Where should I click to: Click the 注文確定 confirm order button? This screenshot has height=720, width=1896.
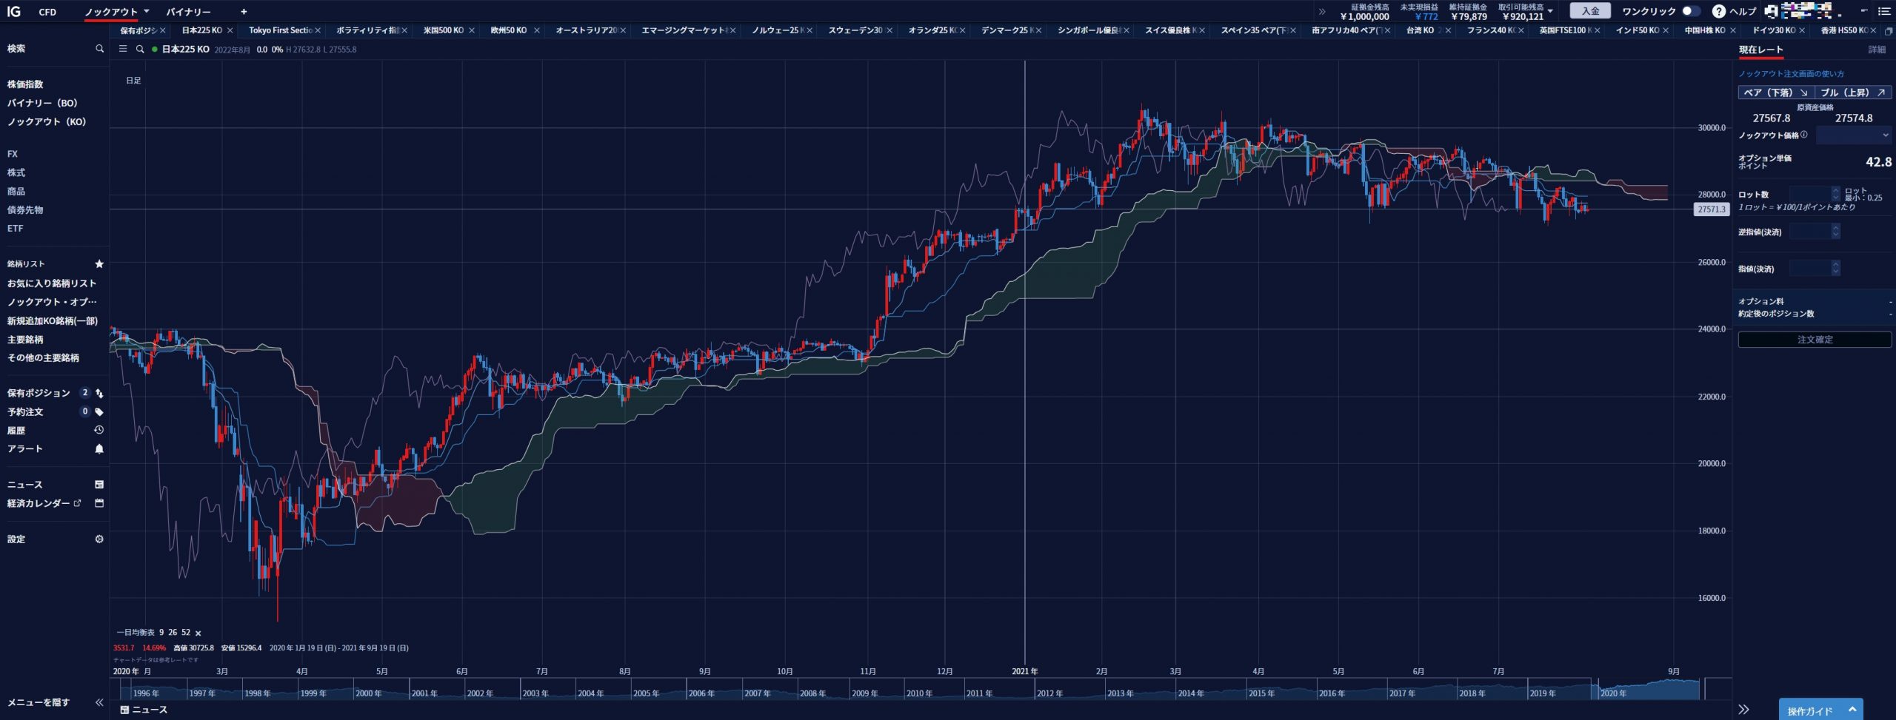pos(1815,340)
